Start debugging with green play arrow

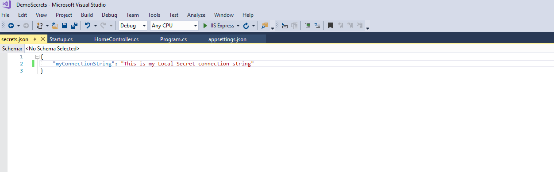coord(205,26)
